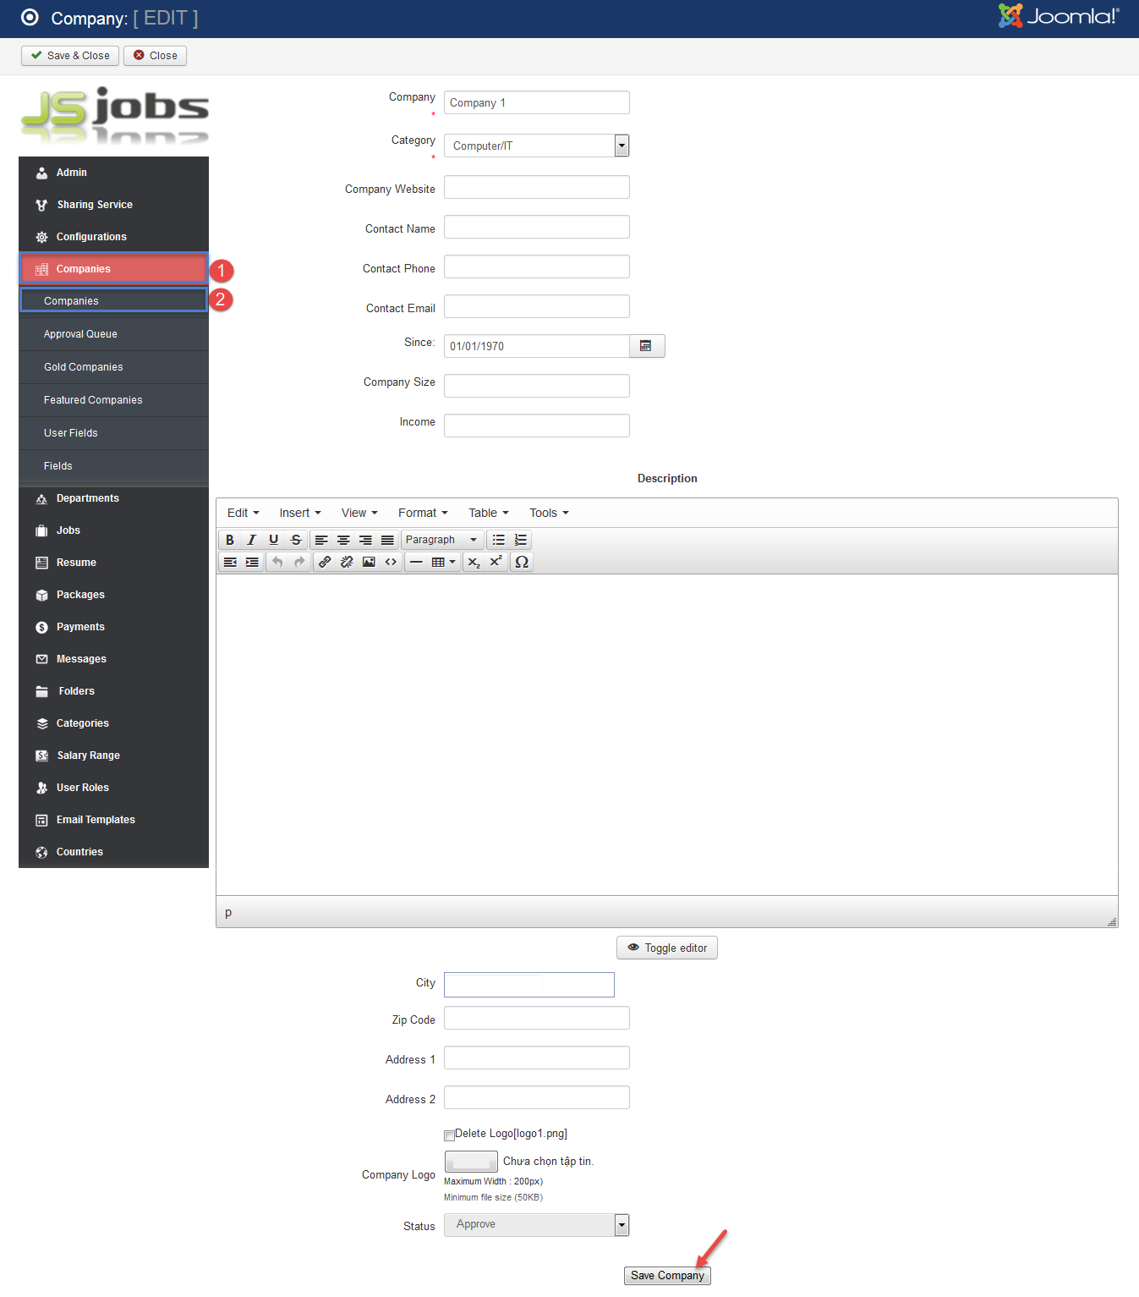The height and width of the screenshot is (1297, 1139).
Task: Insert a horizontal line
Action: (x=416, y=562)
